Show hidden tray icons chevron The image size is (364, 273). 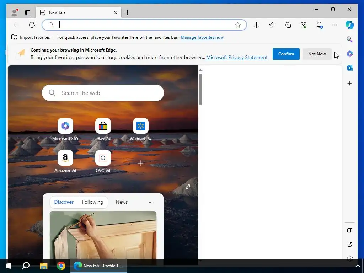tap(358, 266)
